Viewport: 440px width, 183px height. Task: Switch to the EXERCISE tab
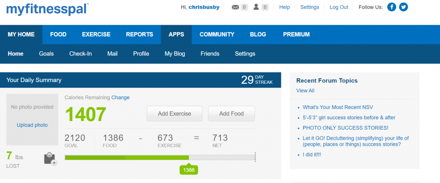coord(96,35)
